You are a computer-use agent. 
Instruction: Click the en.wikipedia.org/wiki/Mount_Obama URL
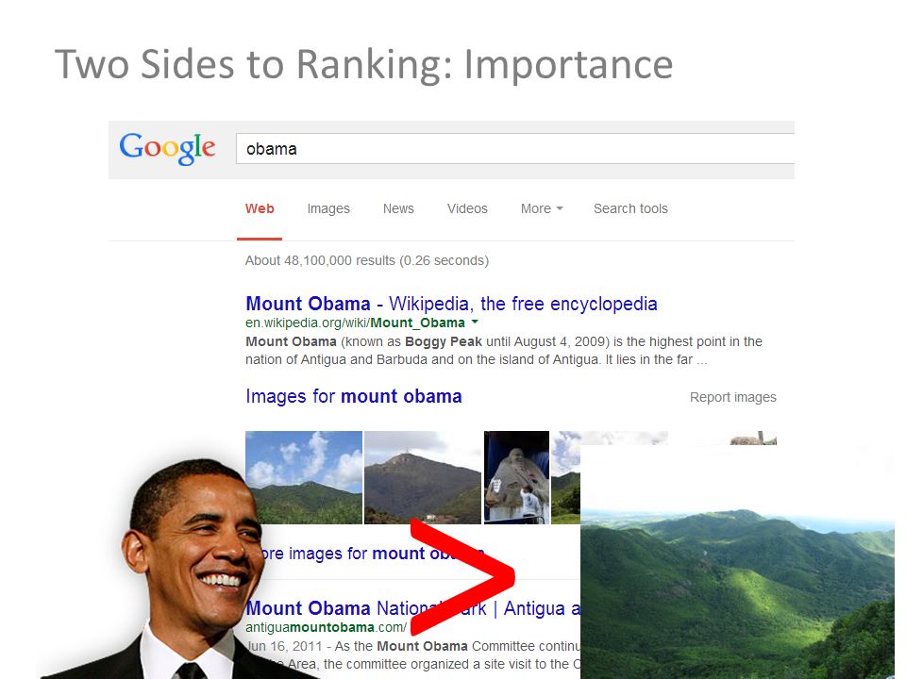[355, 323]
